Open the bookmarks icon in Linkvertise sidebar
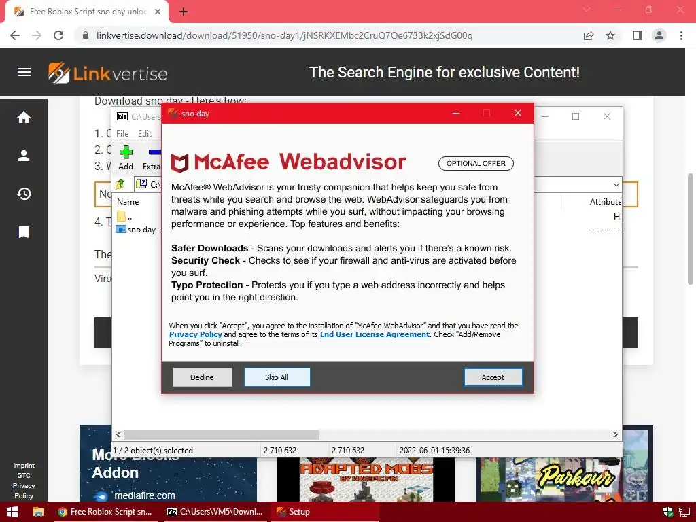696x522 pixels. [x=24, y=231]
